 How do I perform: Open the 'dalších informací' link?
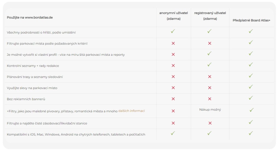(x=132, y=111)
